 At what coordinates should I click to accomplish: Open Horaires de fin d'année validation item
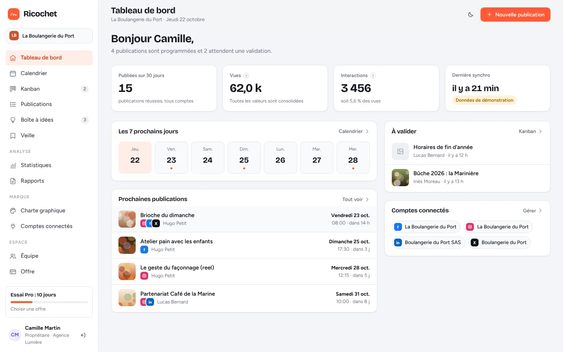(x=467, y=151)
